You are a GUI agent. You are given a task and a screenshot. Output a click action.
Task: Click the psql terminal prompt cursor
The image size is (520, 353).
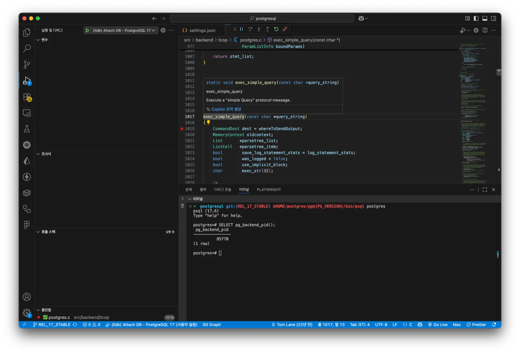point(220,253)
